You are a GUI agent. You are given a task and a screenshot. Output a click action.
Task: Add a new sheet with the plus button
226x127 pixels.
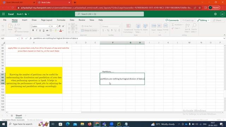26,115
